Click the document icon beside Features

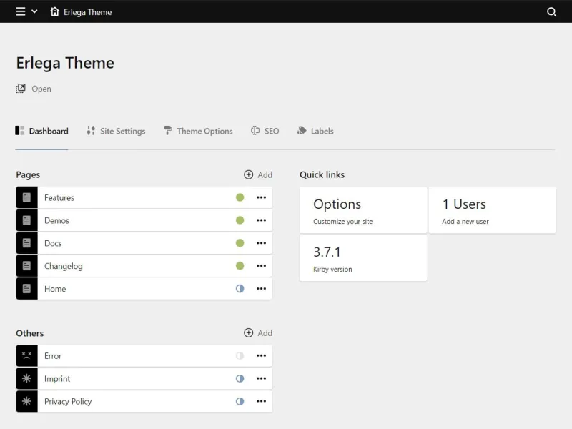tap(26, 197)
